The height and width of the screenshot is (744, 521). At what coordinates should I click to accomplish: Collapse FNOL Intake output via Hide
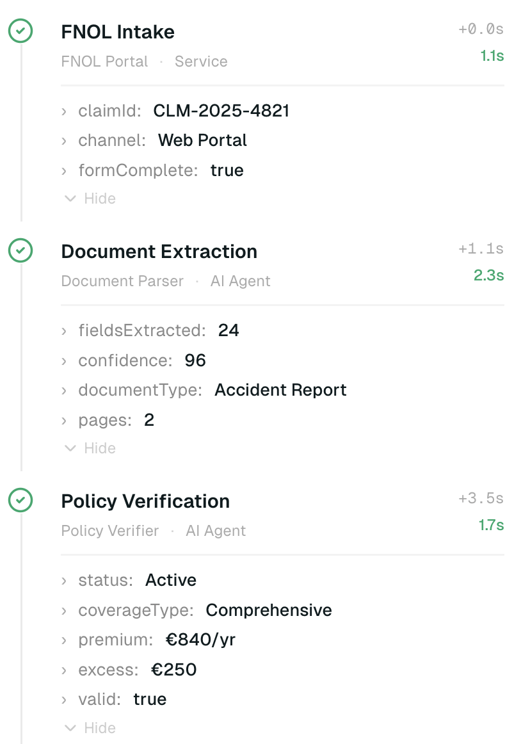click(88, 198)
